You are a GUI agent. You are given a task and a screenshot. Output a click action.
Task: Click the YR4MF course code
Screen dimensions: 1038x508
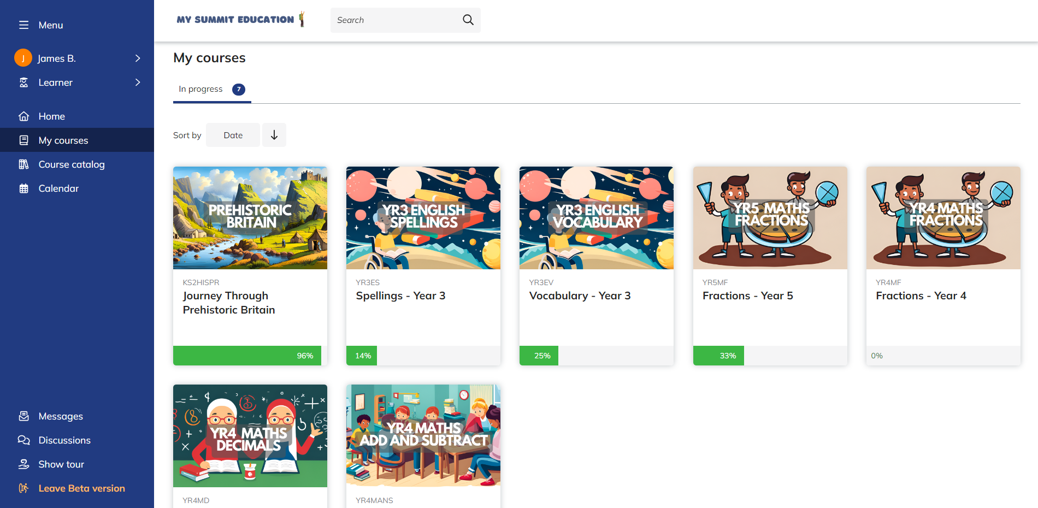click(x=888, y=282)
